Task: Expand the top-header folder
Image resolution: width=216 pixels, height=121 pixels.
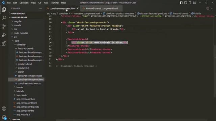Action: [22, 95]
